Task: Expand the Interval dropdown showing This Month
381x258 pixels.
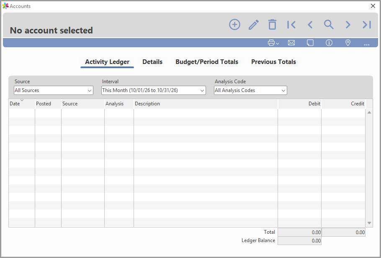Action: [x=154, y=90]
